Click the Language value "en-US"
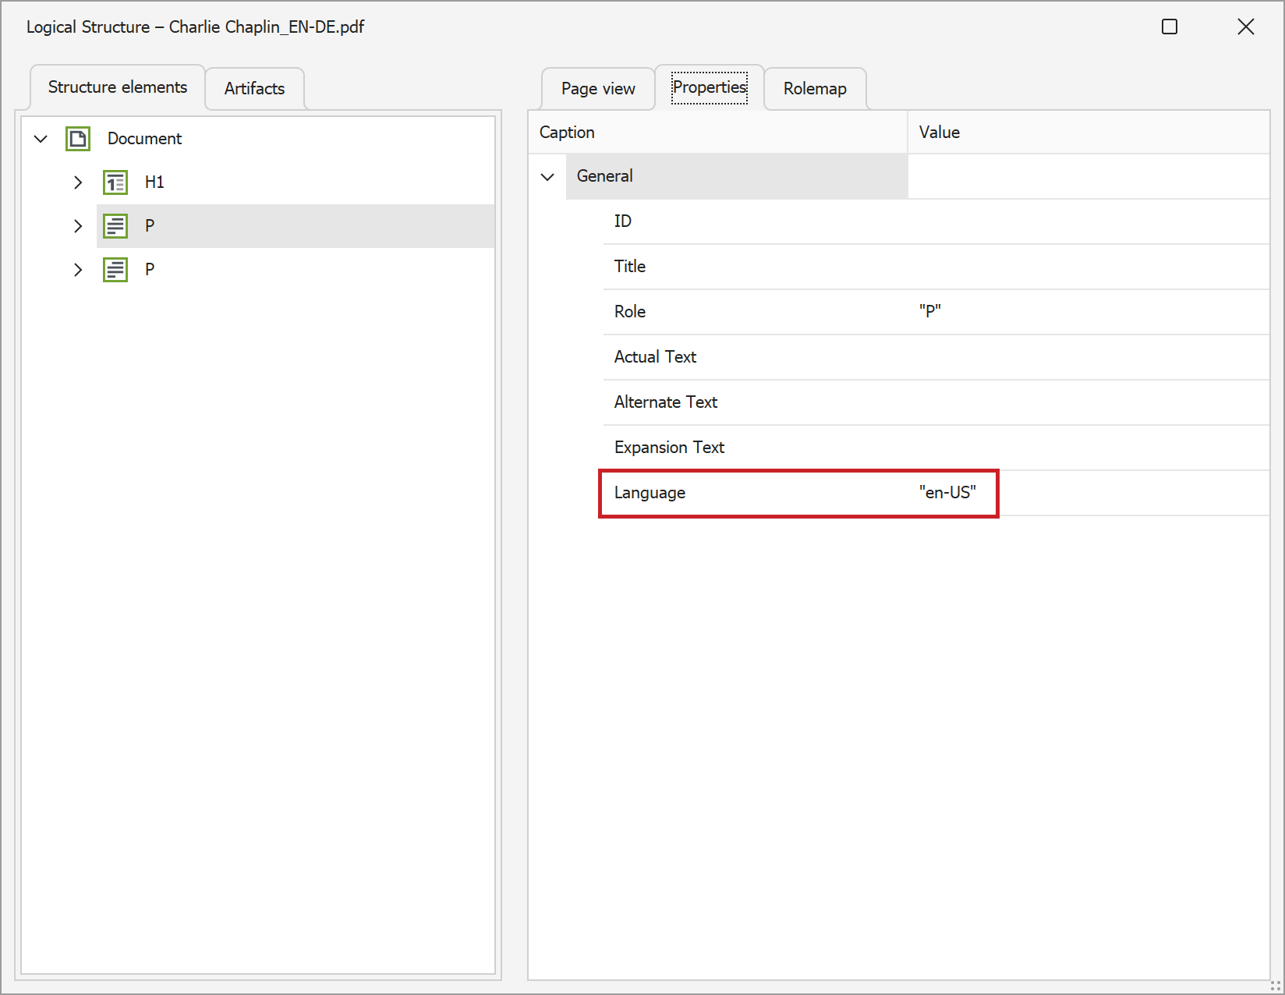 947,493
